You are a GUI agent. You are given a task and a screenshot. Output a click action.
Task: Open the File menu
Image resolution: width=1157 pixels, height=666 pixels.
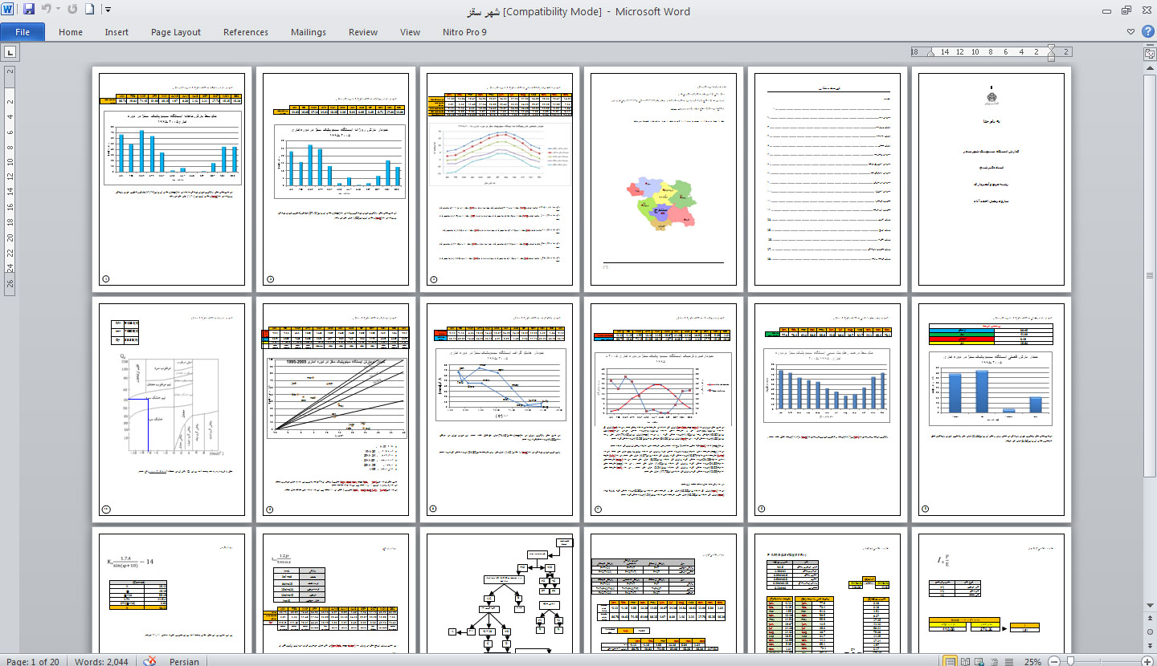22,32
